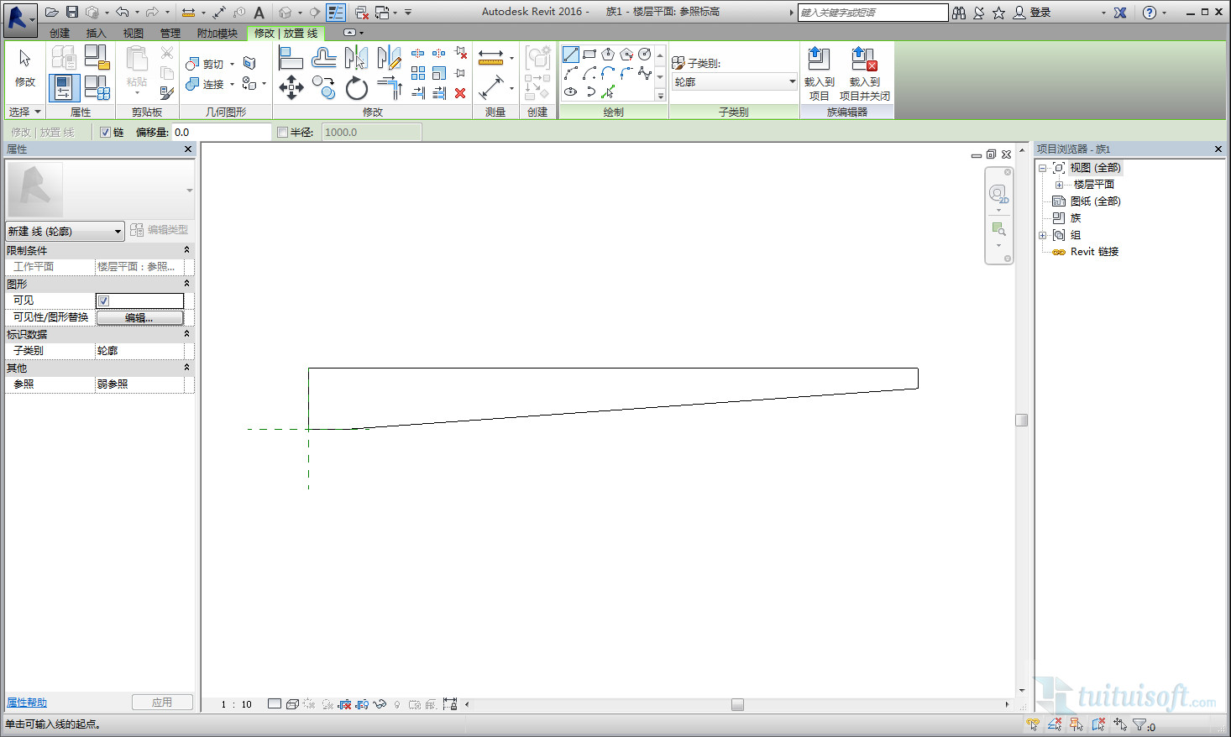This screenshot has height=737, width=1231.
Task: Select the Line draw tool
Action: (570, 55)
